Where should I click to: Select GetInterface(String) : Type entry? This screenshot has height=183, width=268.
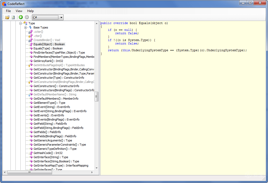[51, 157]
